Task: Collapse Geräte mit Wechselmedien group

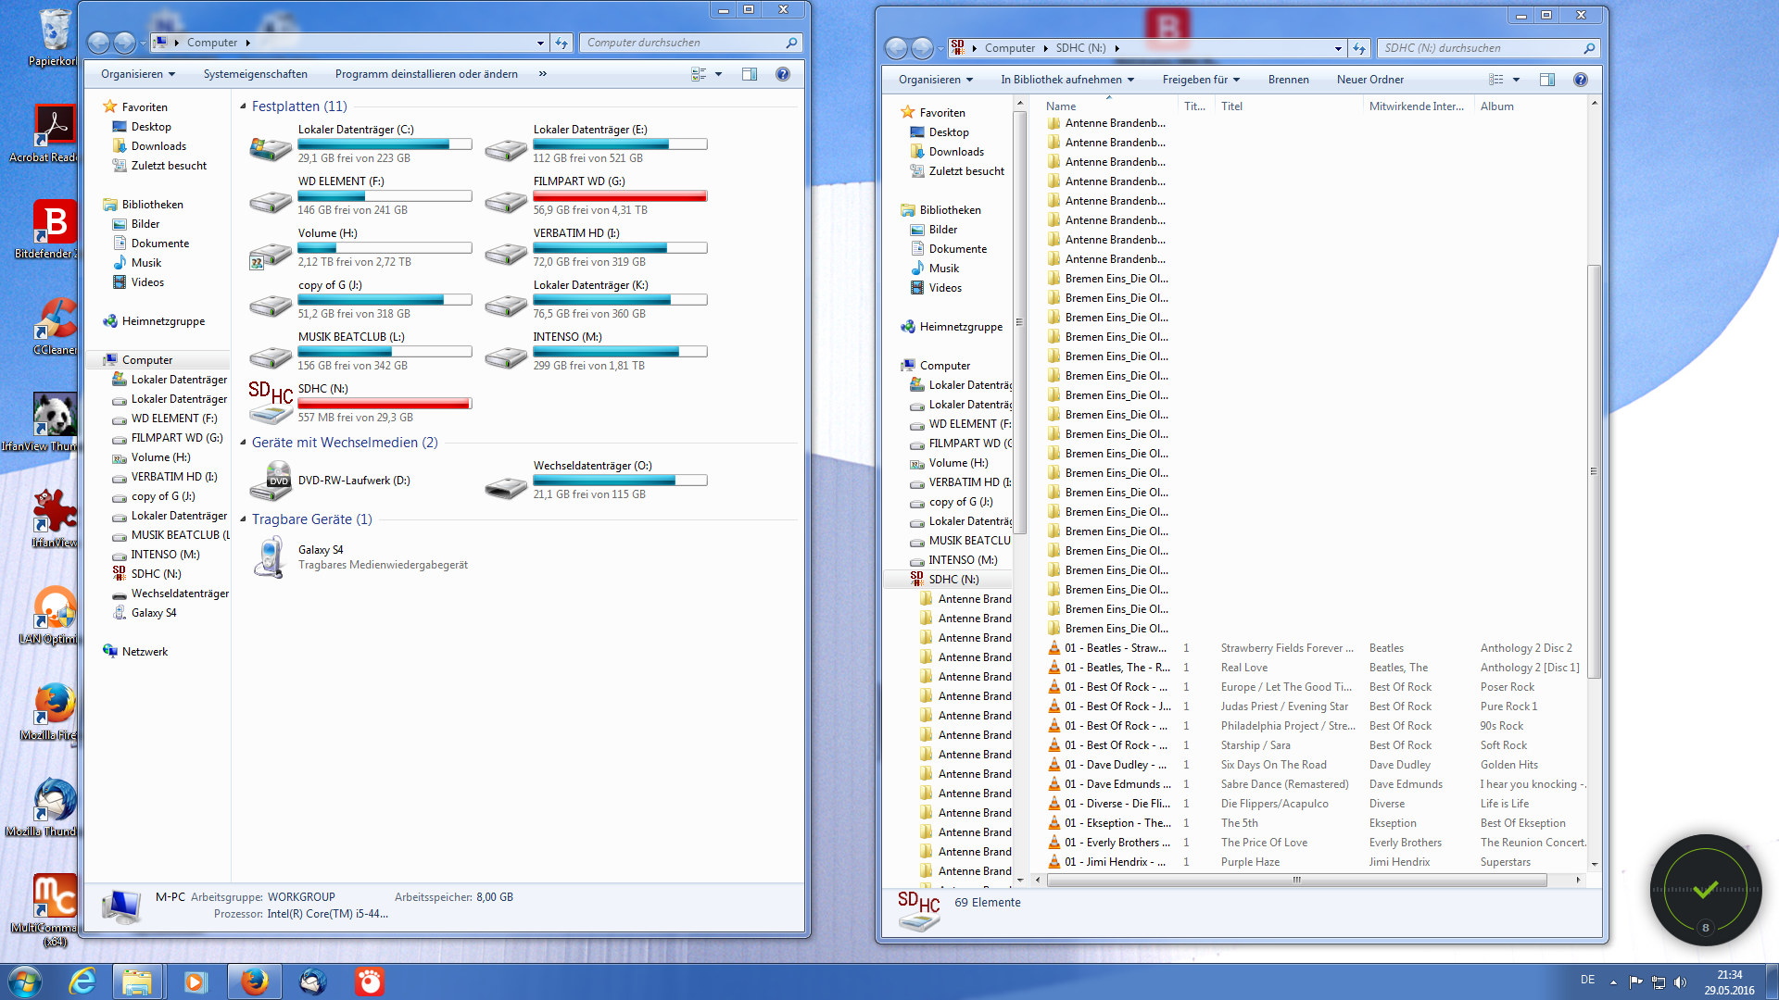Action: tap(244, 443)
